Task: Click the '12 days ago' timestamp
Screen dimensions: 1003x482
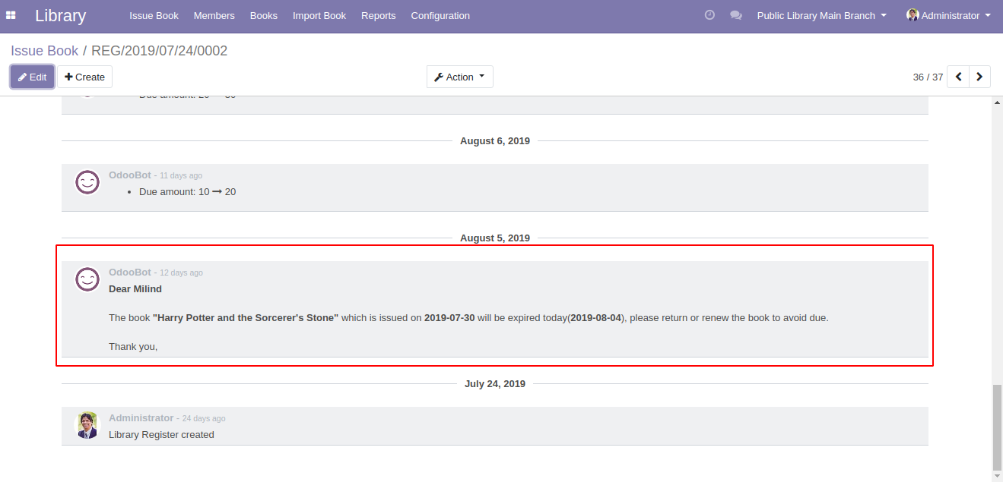Action: pos(181,273)
